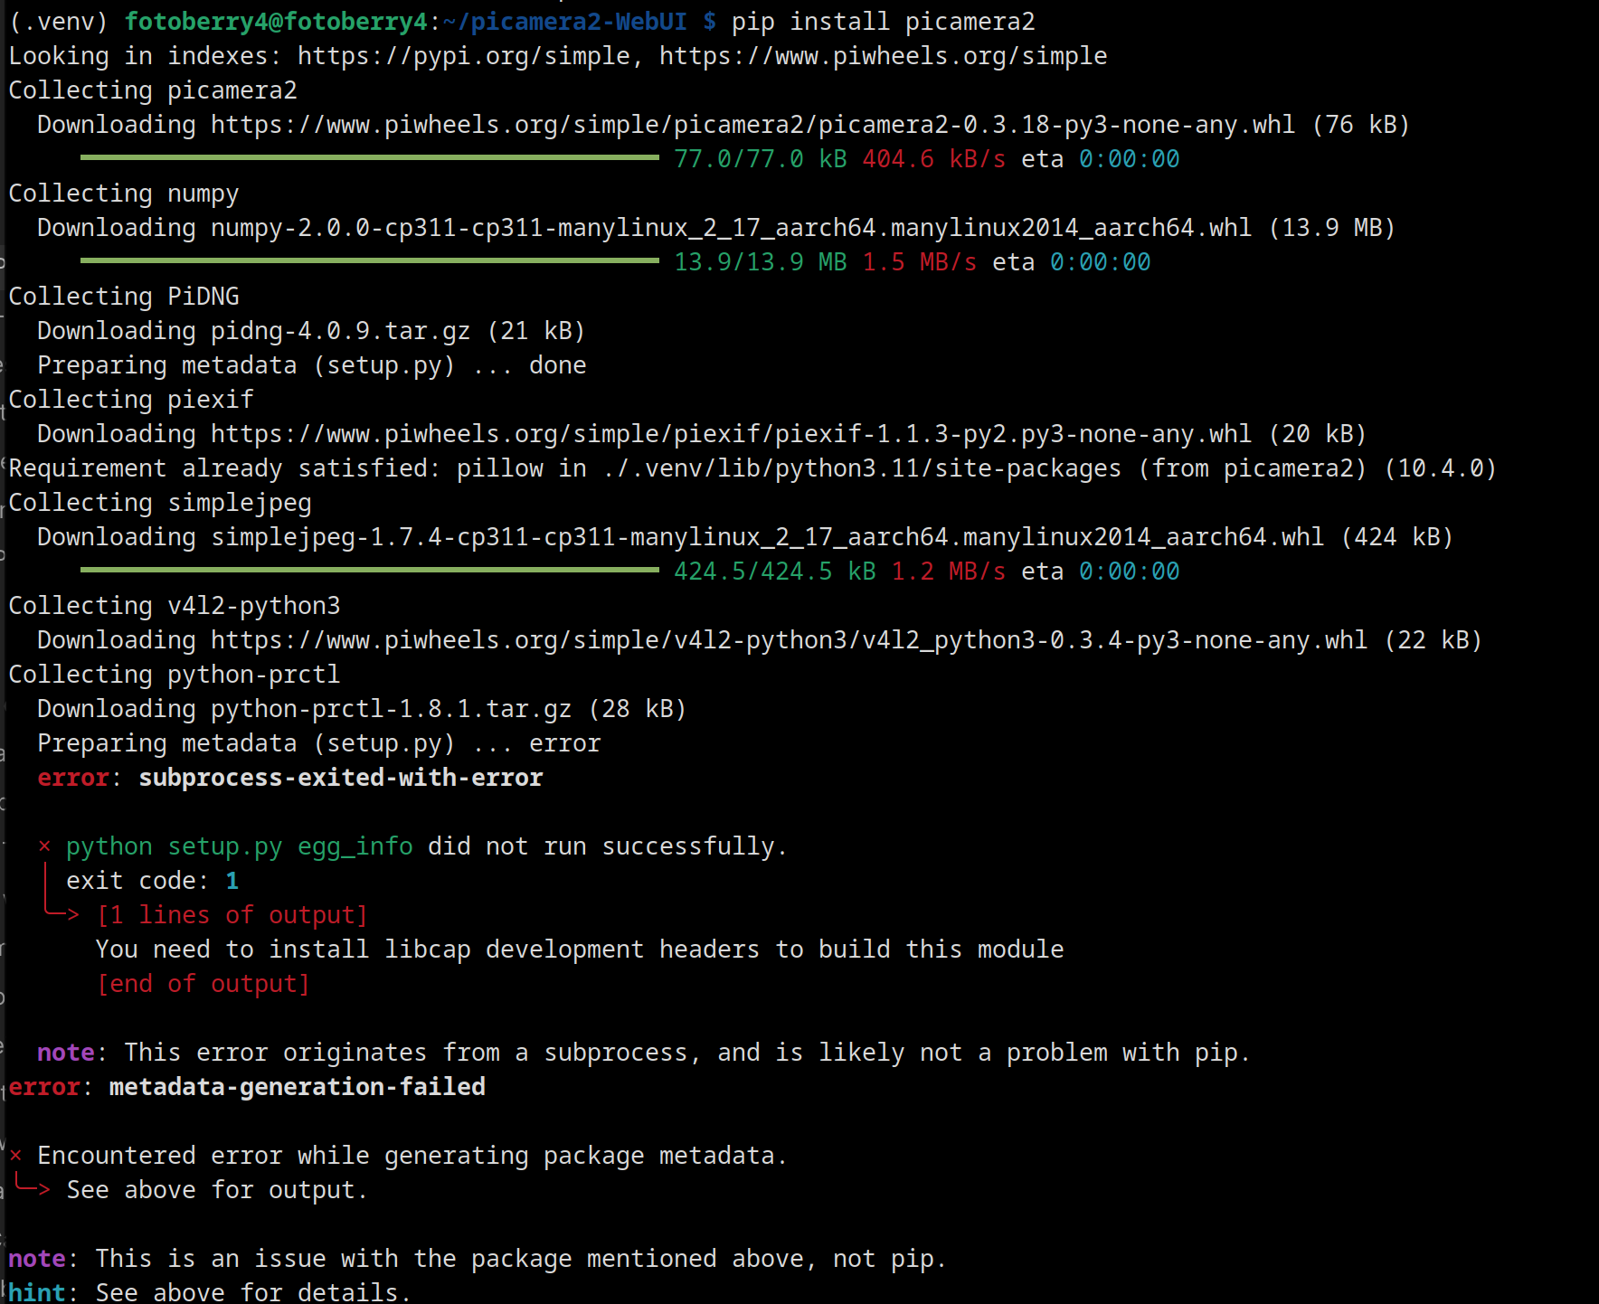Select the simplejpeg-1.7.4-cp311 wheel filename
1599x1304 pixels.
[x=768, y=537]
